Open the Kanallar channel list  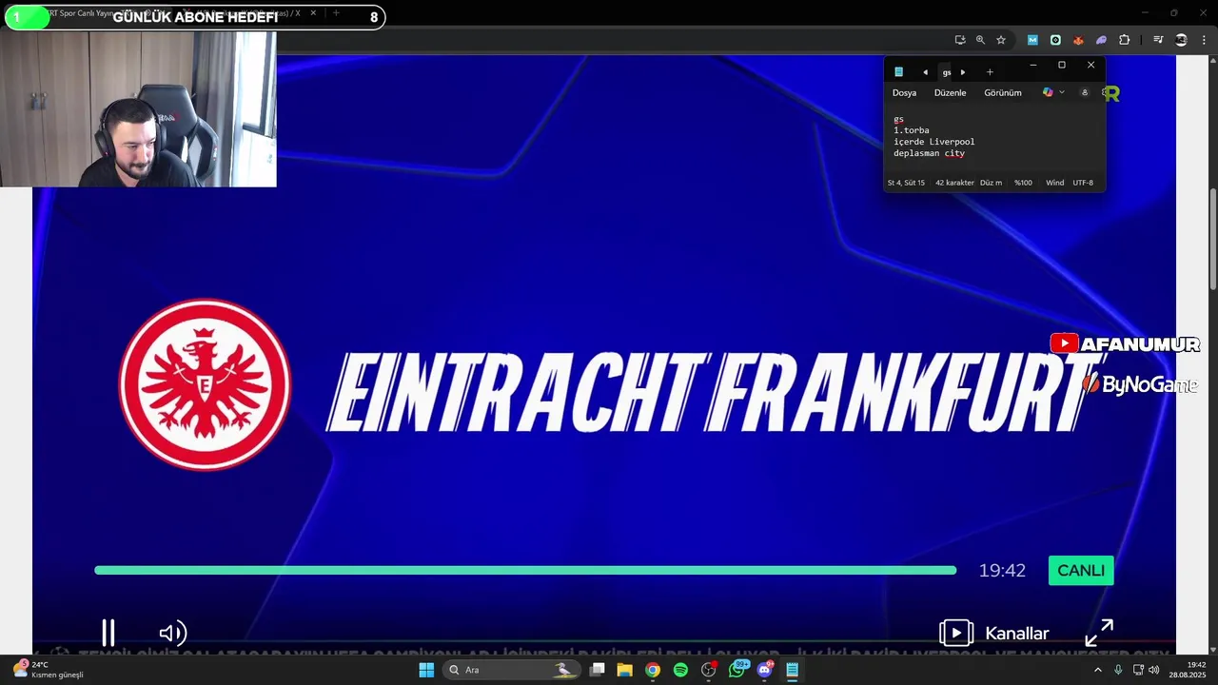(x=994, y=633)
